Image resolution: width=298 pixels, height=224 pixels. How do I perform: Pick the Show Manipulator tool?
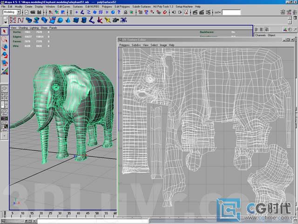(4, 70)
